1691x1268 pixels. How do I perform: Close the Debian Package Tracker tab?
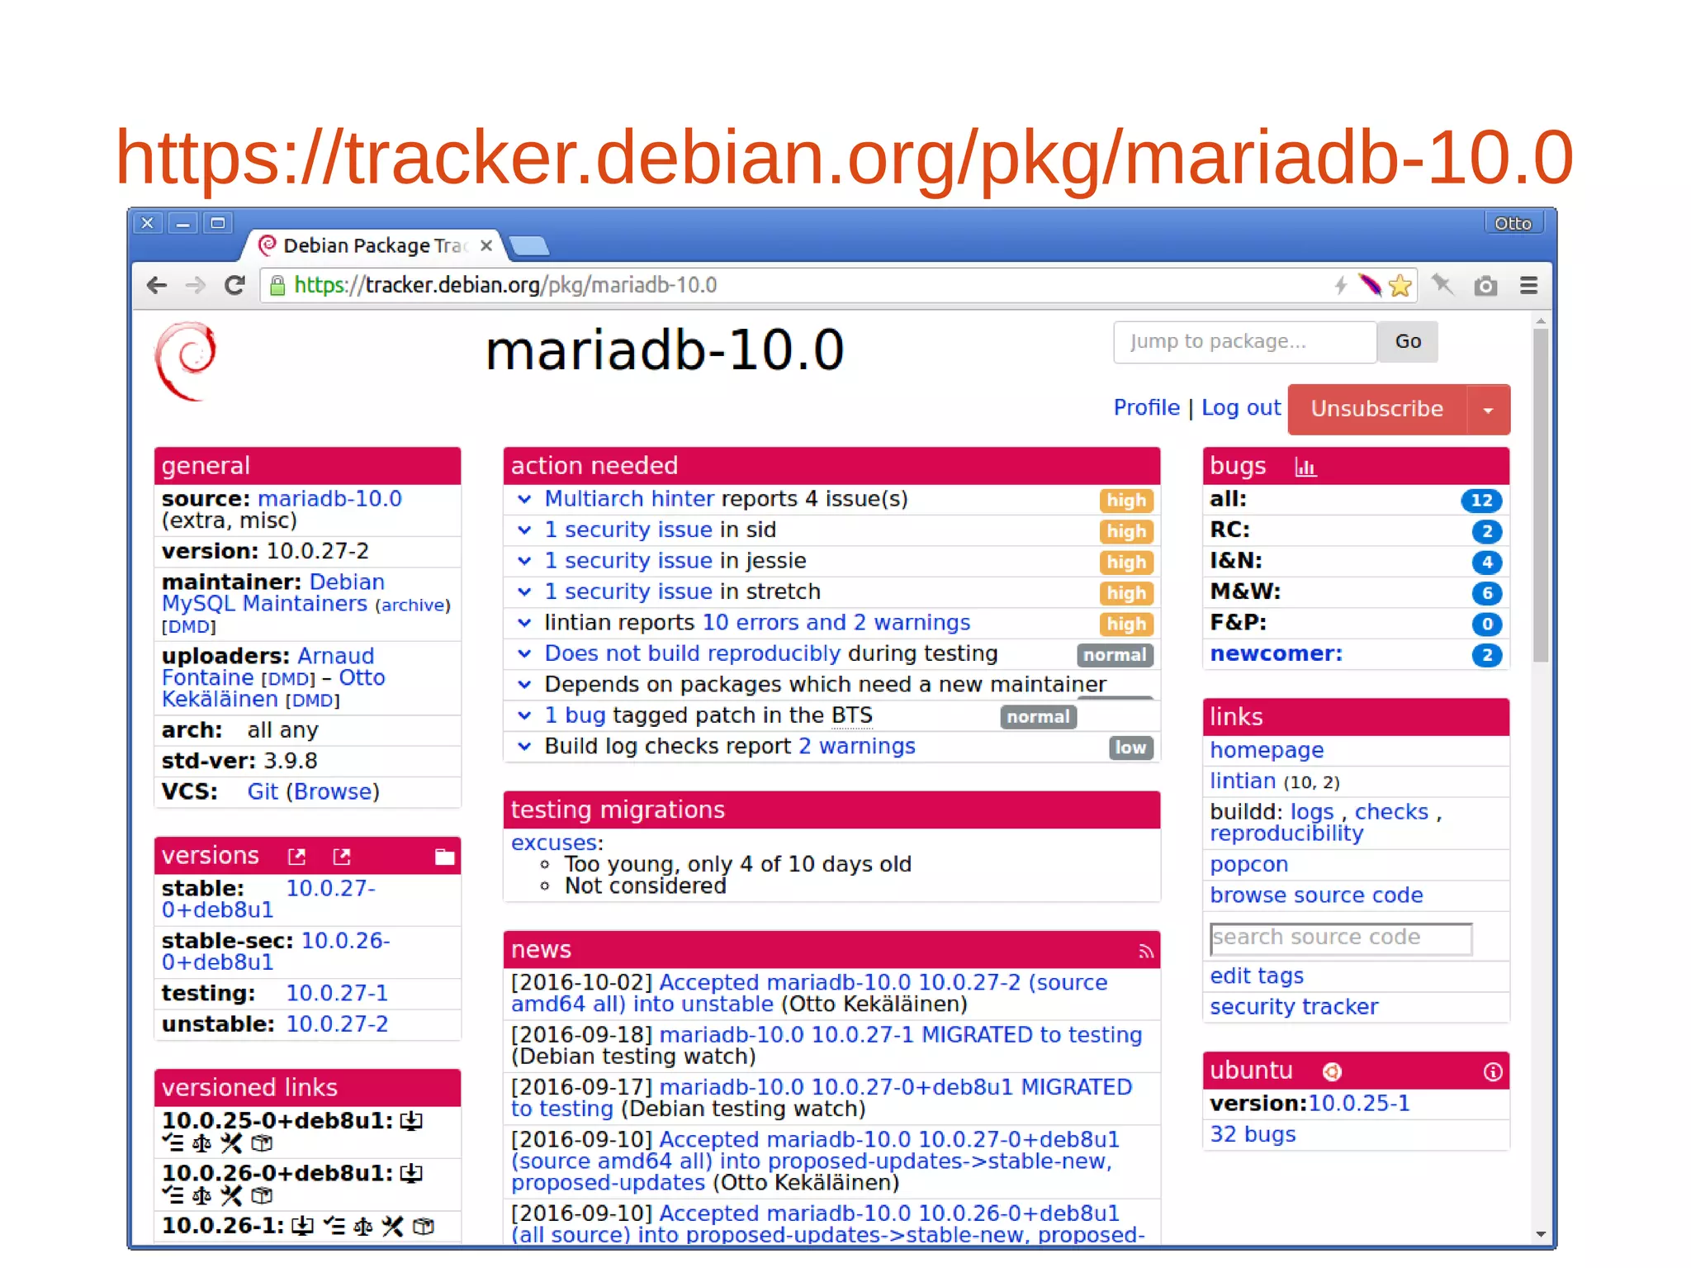[486, 245]
